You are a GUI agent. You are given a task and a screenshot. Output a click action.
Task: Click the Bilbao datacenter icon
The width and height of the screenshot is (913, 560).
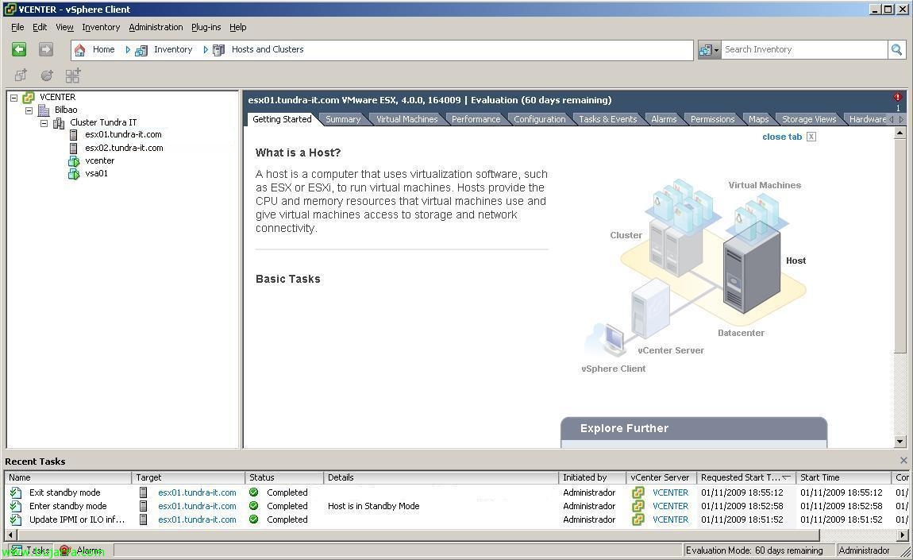click(x=44, y=110)
